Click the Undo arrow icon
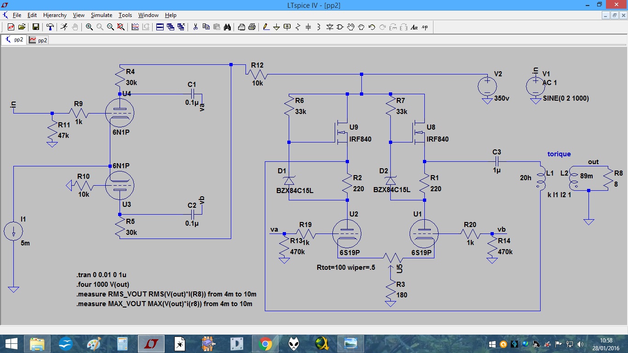 [x=372, y=27]
